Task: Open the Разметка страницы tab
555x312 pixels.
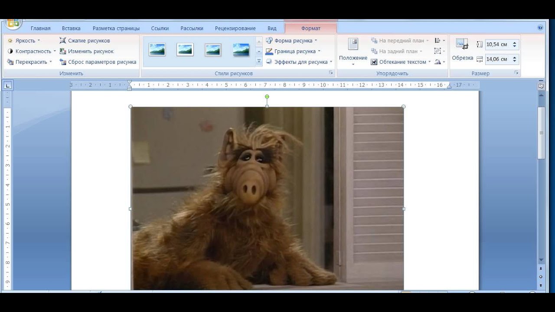Action: (x=116, y=28)
